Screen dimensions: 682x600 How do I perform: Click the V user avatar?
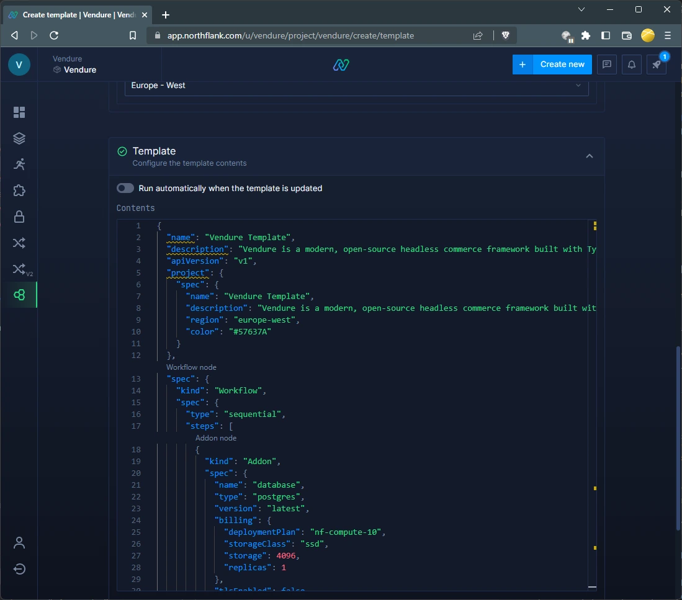point(19,65)
